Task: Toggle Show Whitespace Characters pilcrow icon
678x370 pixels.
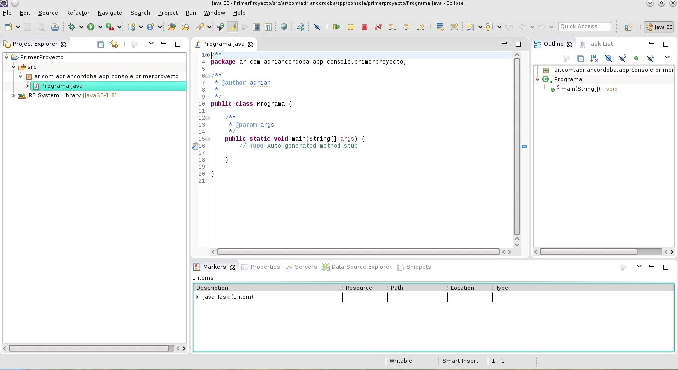Action: [268, 27]
